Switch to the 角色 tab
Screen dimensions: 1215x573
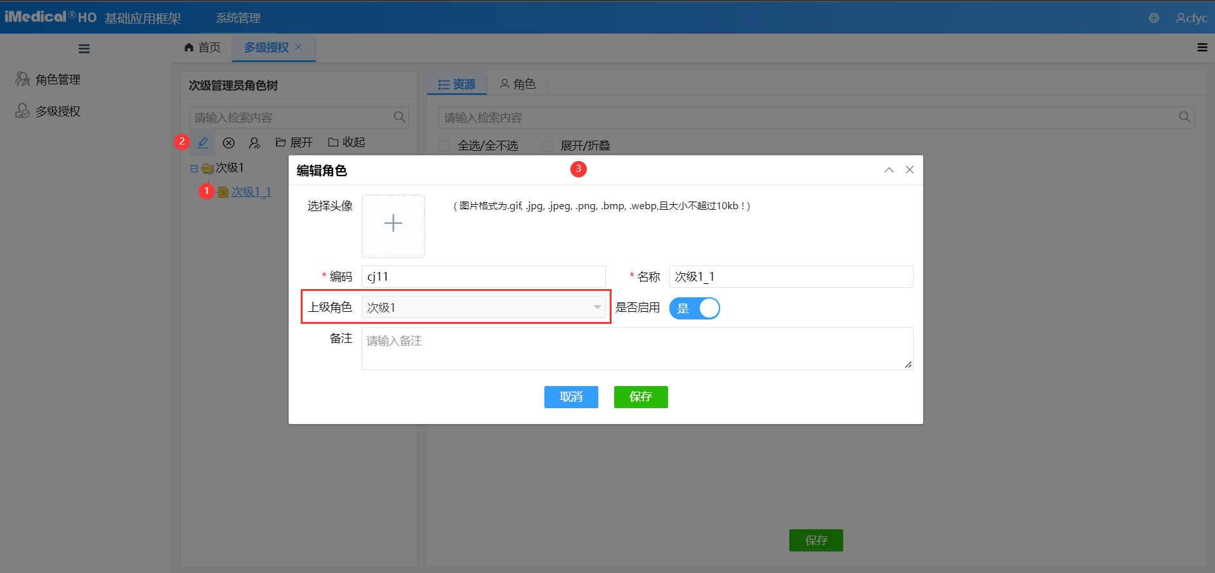518,83
